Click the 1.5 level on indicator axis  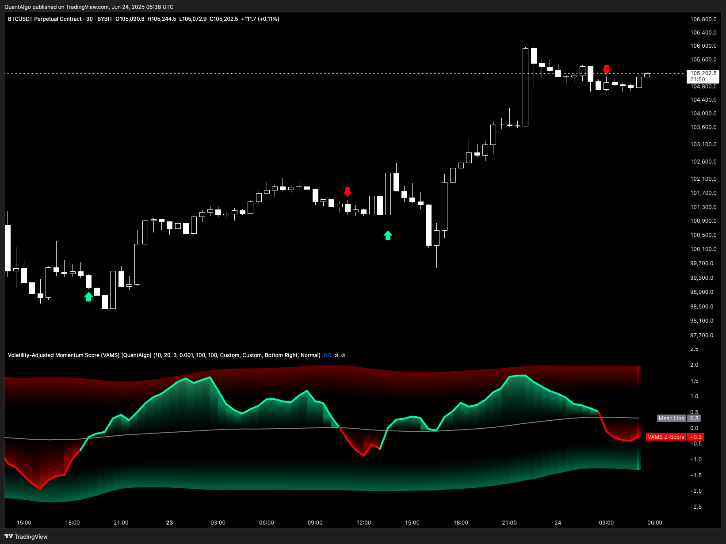click(x=694, y=381)
